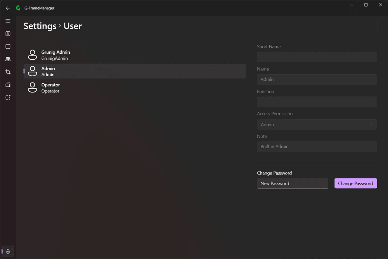
Task: Select the Grünig Admin user entry
Action: [x=135, y=55]
